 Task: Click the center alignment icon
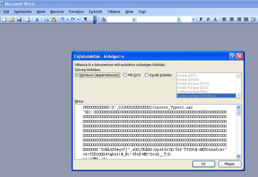click(232, 19)
